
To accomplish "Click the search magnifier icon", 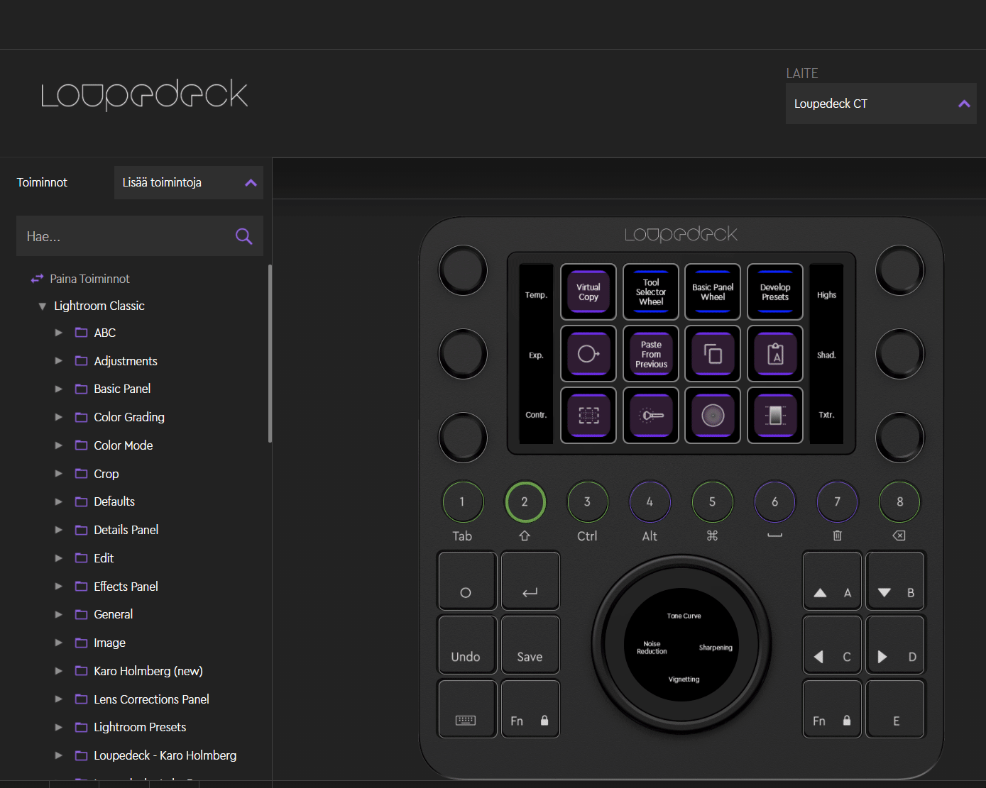I will [243, 236].
